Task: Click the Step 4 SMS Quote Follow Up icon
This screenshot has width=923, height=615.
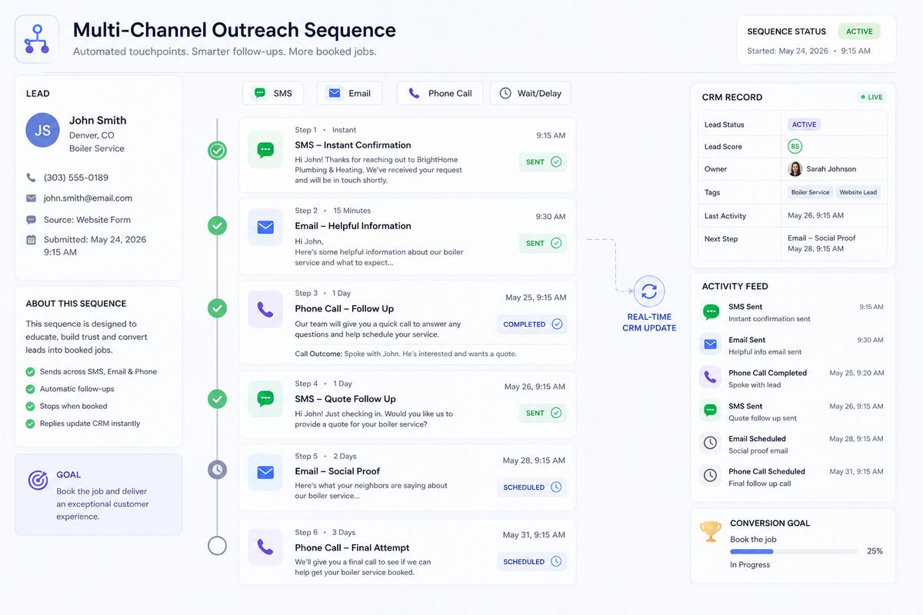Action: pos(265,399)
